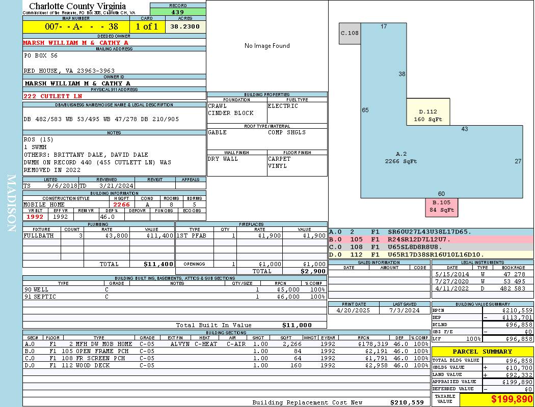The height and width of the screenshot is (407, 535).
Task: Select the gray C.108 sketch box
Action: click(x=350, y=33)
